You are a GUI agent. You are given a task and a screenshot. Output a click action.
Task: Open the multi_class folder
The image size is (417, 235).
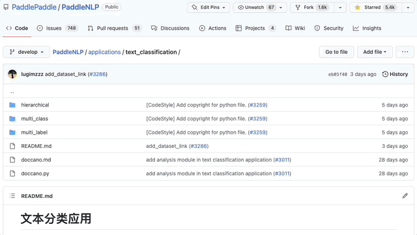[35, 119]
